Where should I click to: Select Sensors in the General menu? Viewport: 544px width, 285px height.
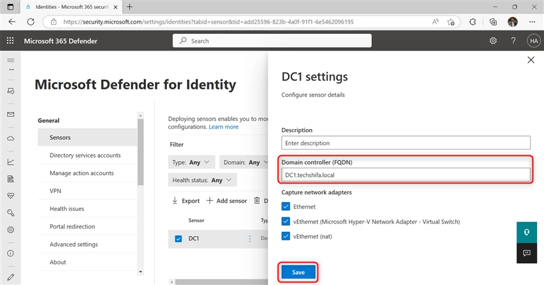point(88,137)
